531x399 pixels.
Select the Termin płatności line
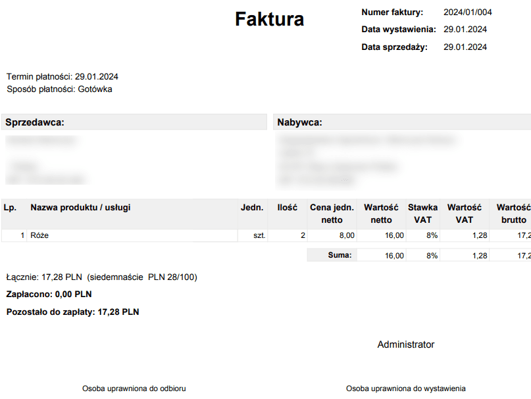tap(63, 77)
